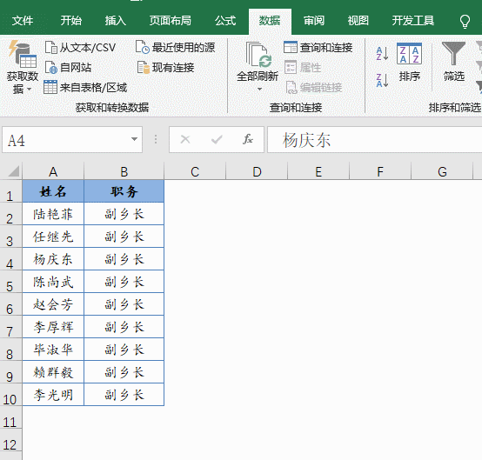Select row 10 header

click(x=10, y=395)
